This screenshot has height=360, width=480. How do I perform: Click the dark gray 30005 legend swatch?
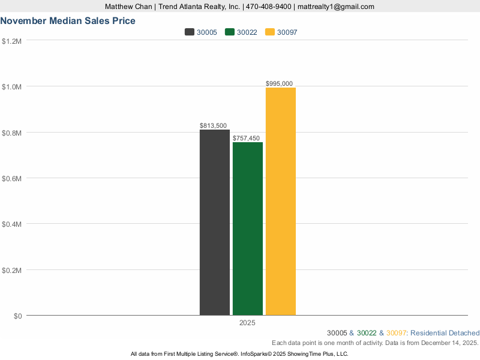(190, 32)
